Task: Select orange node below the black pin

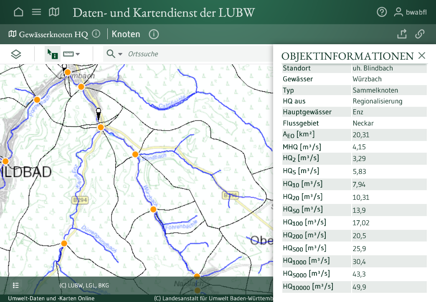Action: [101, 127]
